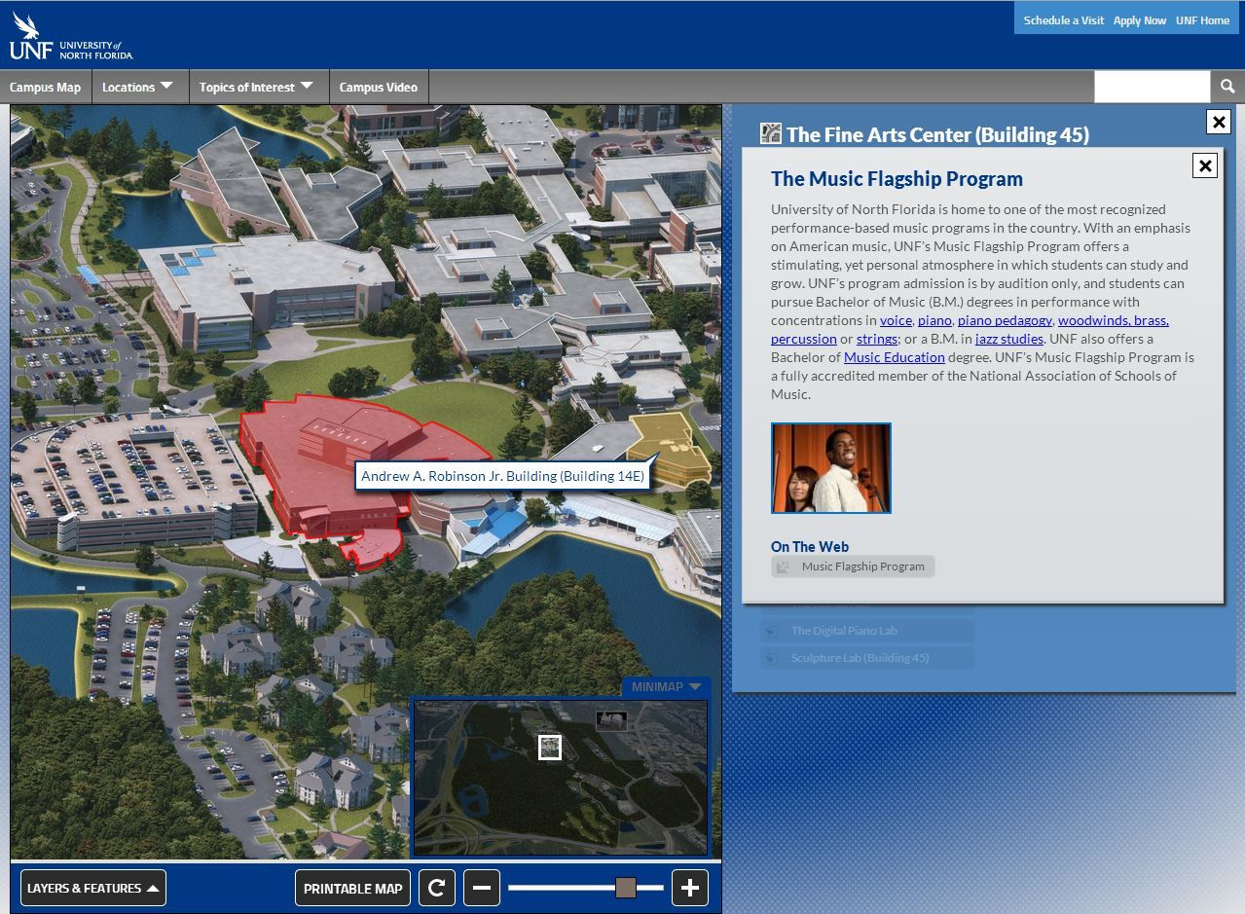Click the rotate map refresh icon
Image resolution: width=1245 pixels, height=914 pixels.
[x=437, y=888]
